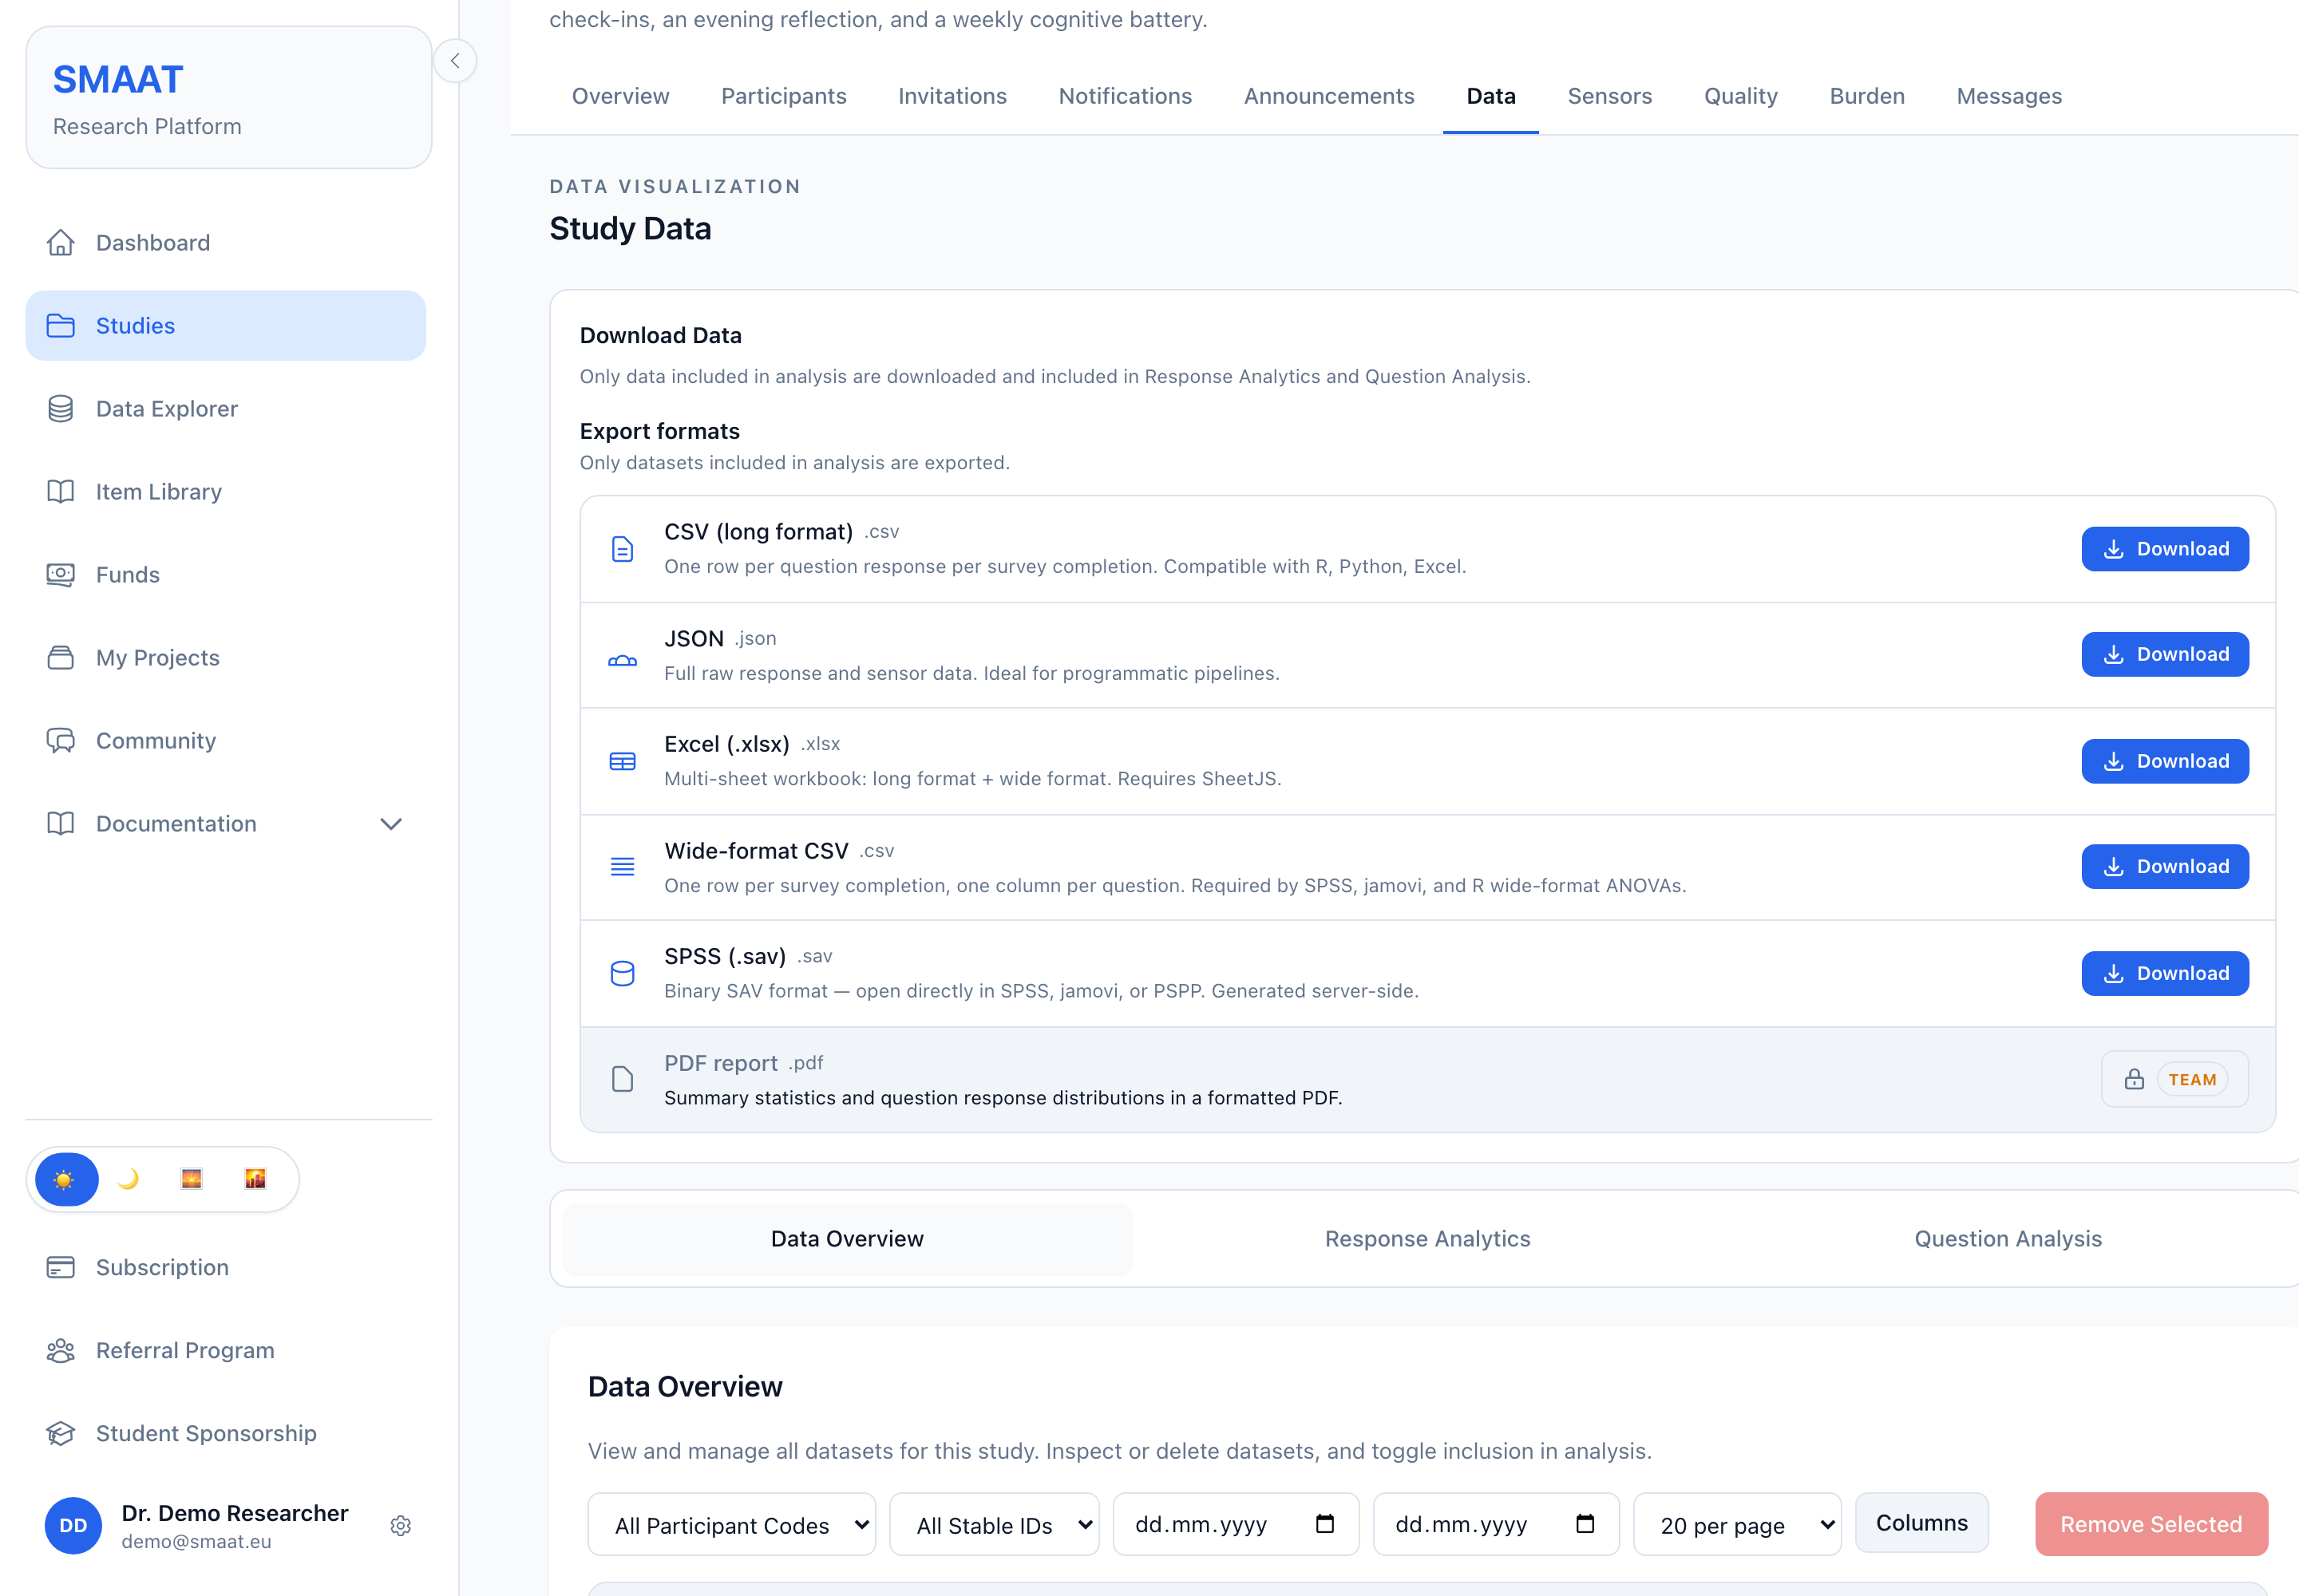The image size is (2299, 1596).
Task: Click the lock icon on PDF report
Action: point(2135,1080)
